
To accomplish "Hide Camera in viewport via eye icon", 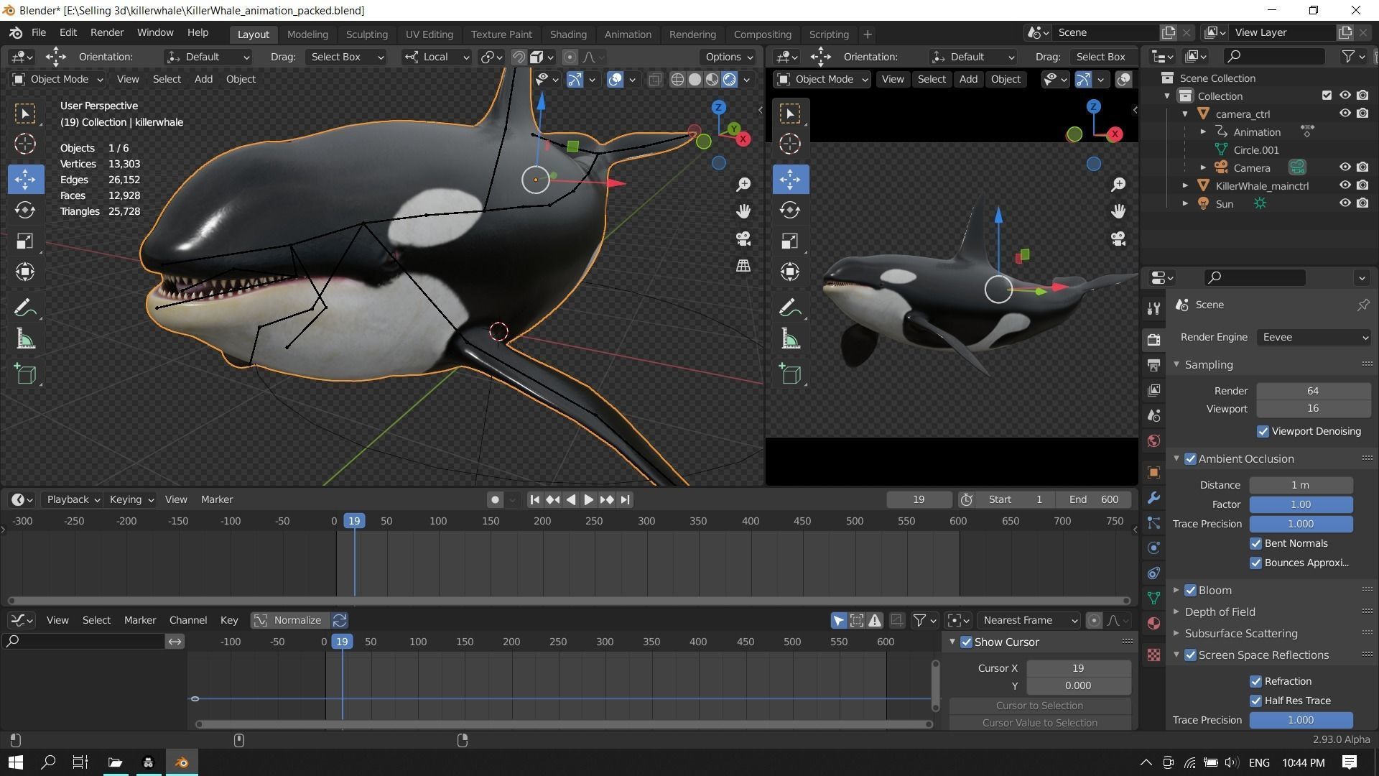I will coord(1345,167).
